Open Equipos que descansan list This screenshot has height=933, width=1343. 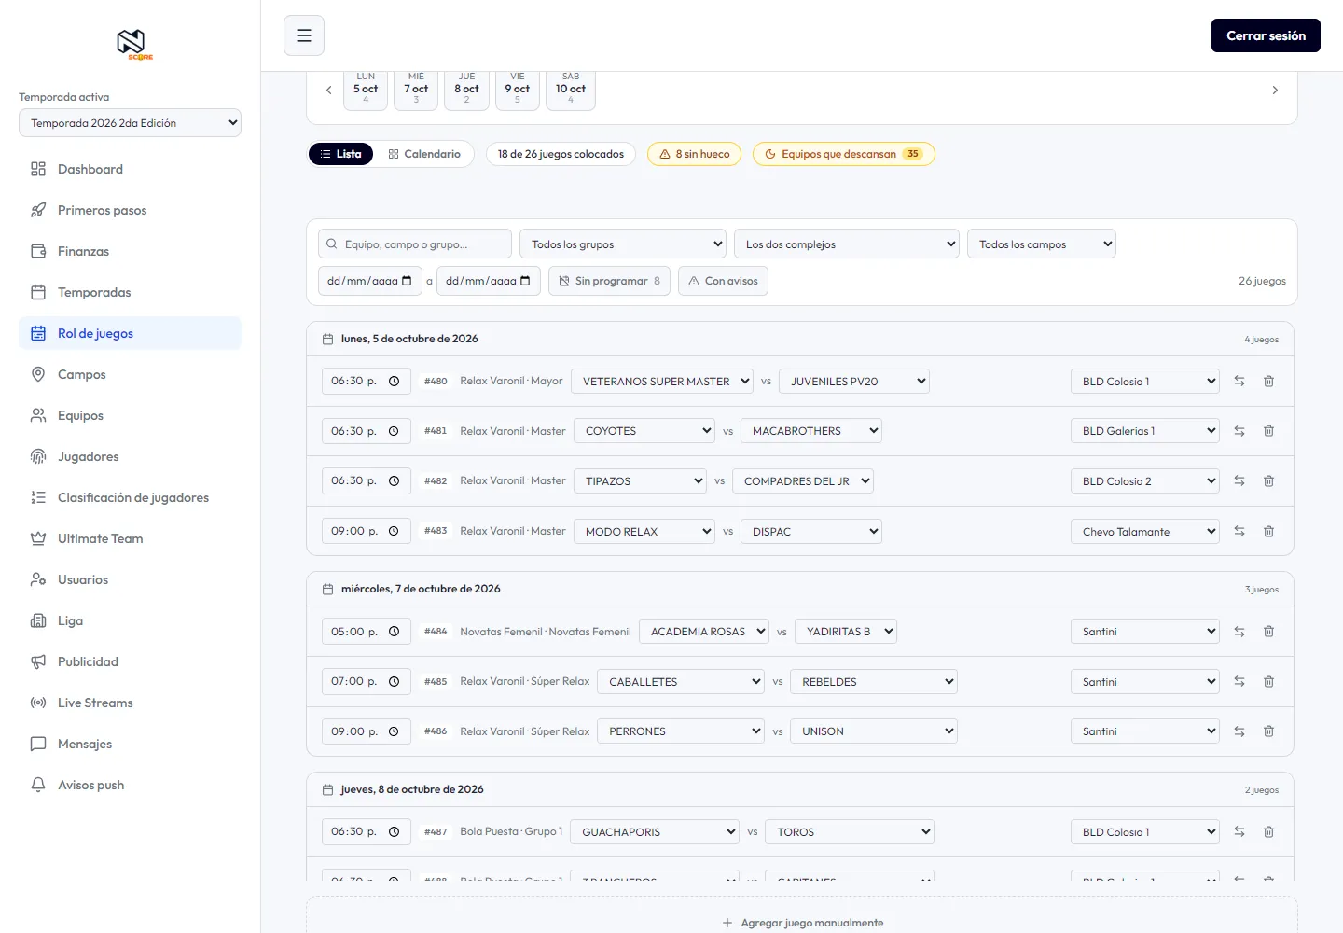(844, 154)
